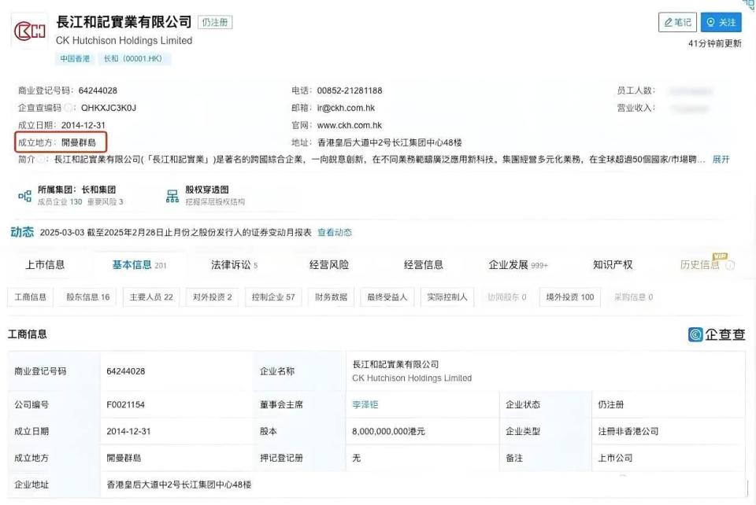Open the 笔记 notes button
Viewport: 756px width, 505px height.
coord(677,22)
